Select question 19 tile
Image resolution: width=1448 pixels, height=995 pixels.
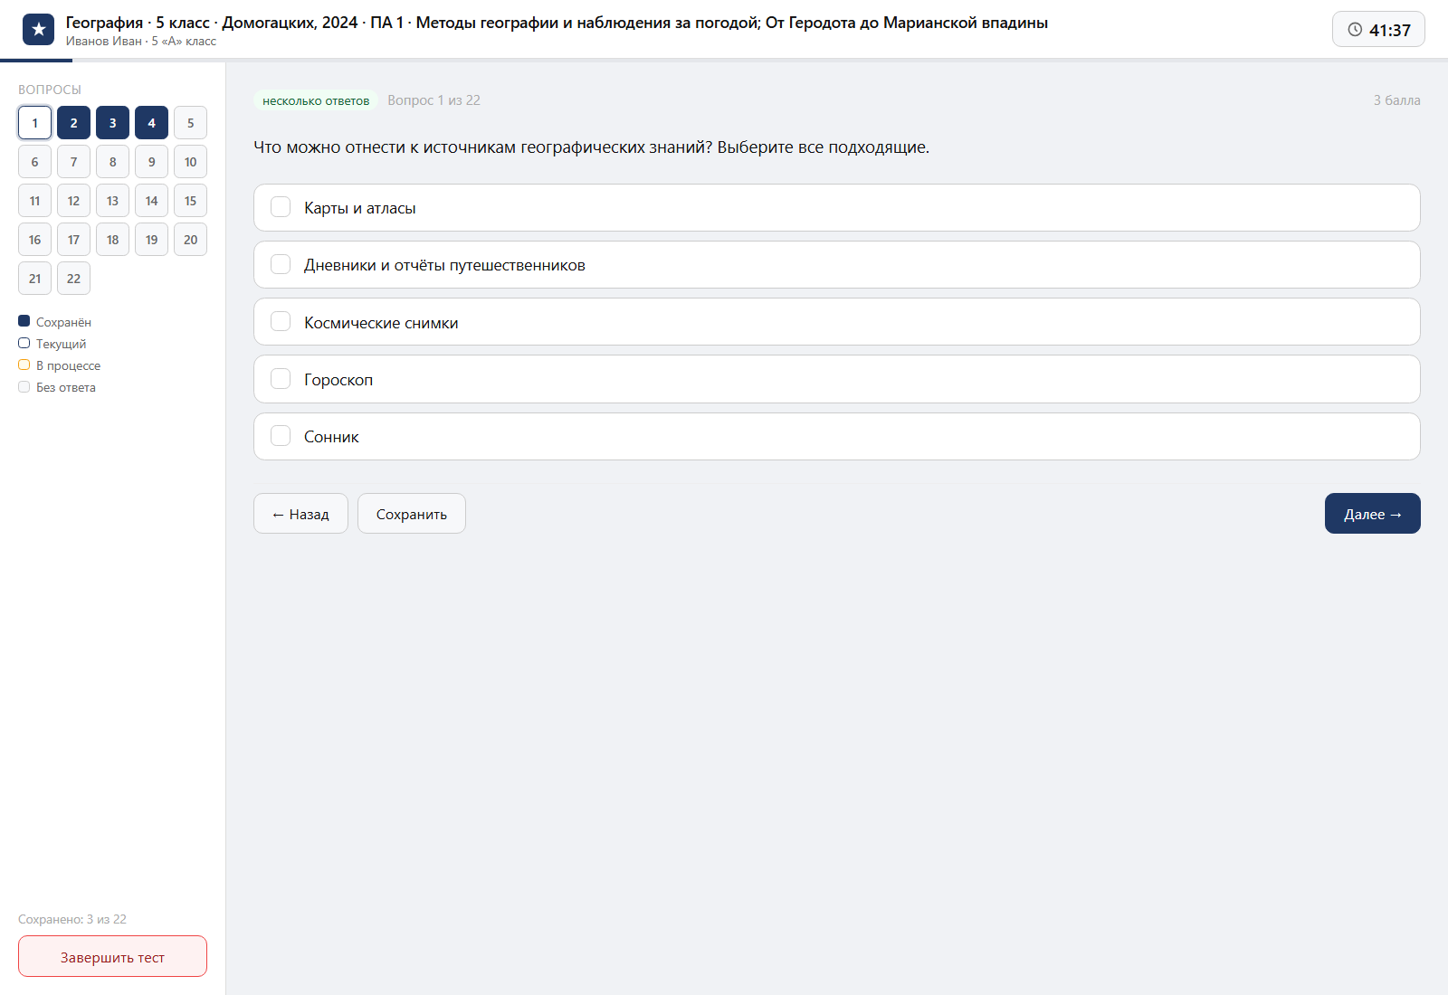click(x=151, y=240)
